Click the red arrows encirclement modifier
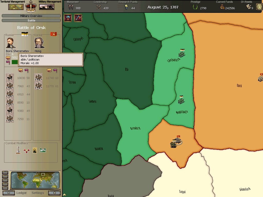The height and width of the screenshot is (197, 263). tap(26, 151)
